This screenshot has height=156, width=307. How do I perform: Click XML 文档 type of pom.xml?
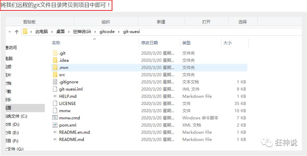click(x=191, y=125)
